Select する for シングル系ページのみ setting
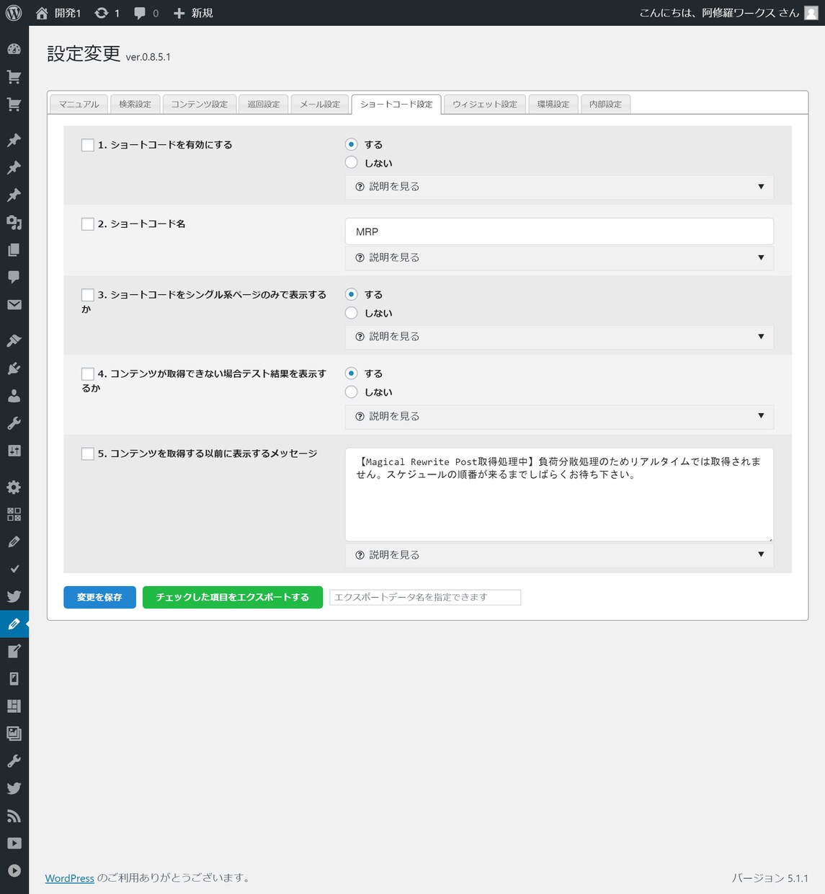 pos(351,294)
